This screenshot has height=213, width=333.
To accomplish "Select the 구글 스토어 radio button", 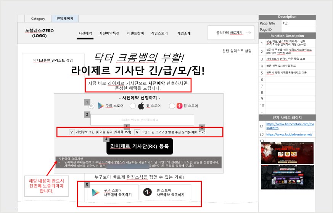I will 91,106.
